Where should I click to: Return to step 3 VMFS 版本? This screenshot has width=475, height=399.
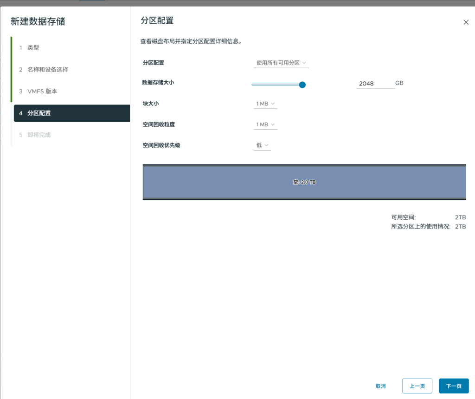[42, 92]
